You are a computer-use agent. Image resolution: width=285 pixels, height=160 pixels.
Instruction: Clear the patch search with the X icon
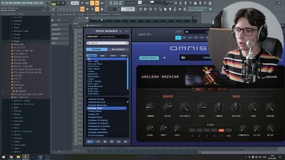click(x=127, y=43)
